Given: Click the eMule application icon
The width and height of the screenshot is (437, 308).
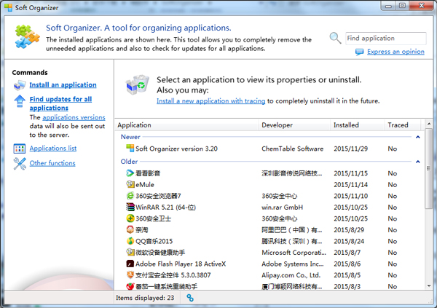Looking at the screenshot, I should tap(130, 184).
